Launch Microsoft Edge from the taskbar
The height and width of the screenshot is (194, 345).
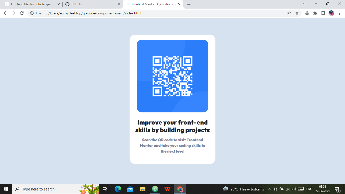click(x=118, y=189)
